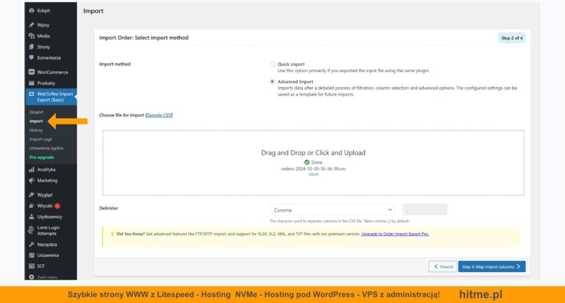Click the Wtyczki plugin icon

pos(31,206)
